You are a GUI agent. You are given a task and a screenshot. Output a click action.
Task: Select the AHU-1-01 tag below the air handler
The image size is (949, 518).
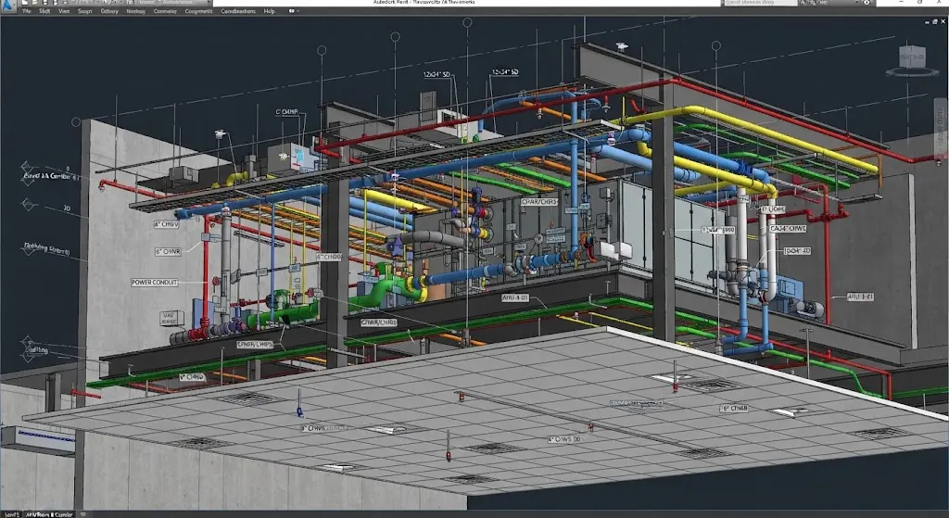(x=515, y=297)
